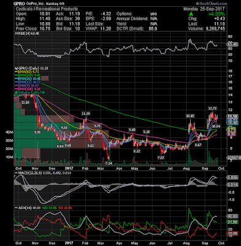Click the 40.80 ADX value tag on right axis
Screen dimensions: 241x246
tap(232, 216)
